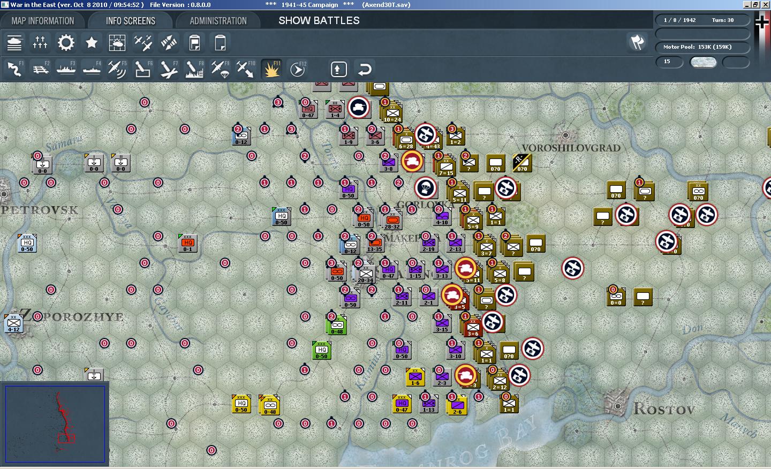Open the Victory star icon
This screenshot has height=469, width=771.
click(x=92, y=42)
